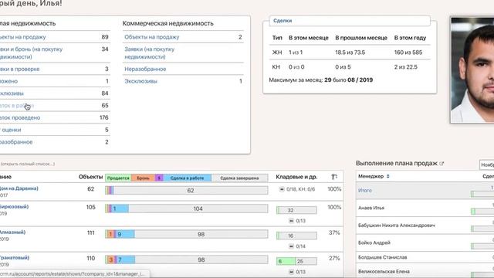Open Заявки в проверке link with count 3
494x278 pixels.
[19, 69]
